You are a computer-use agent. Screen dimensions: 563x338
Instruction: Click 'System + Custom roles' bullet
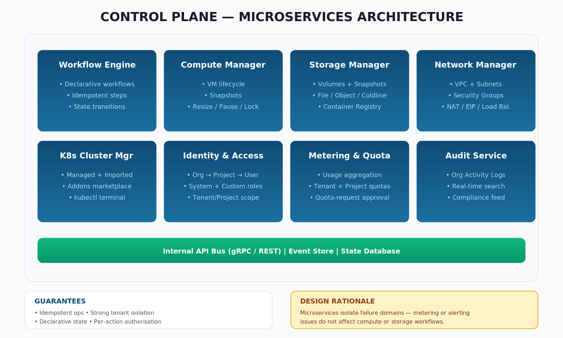pos(223,186)
